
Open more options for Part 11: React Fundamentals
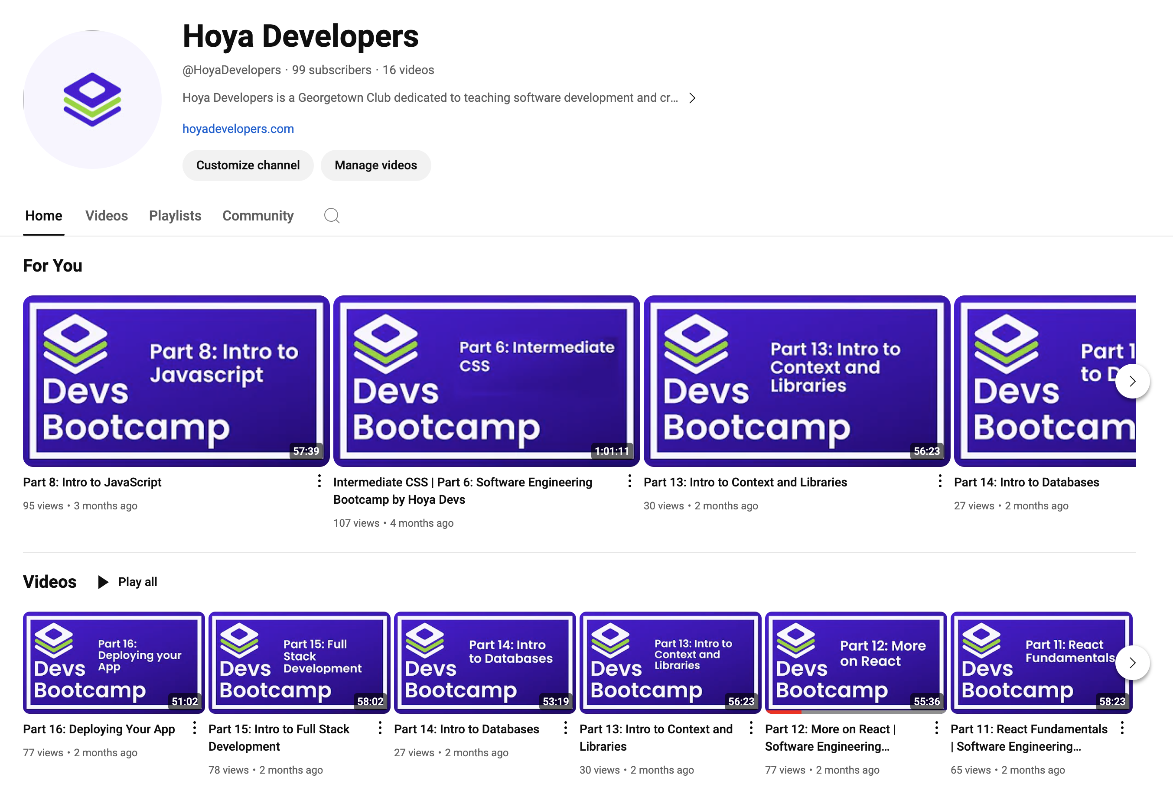(x=1122, y=728)
